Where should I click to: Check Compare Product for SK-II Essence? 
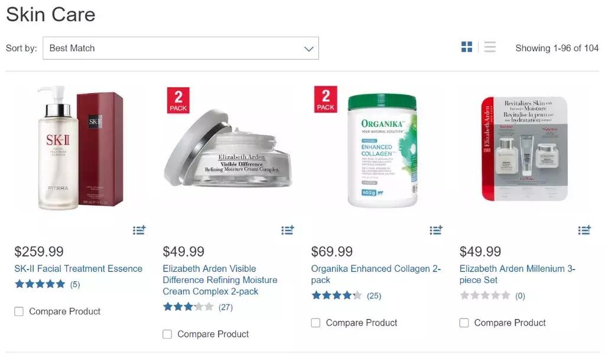19,311
